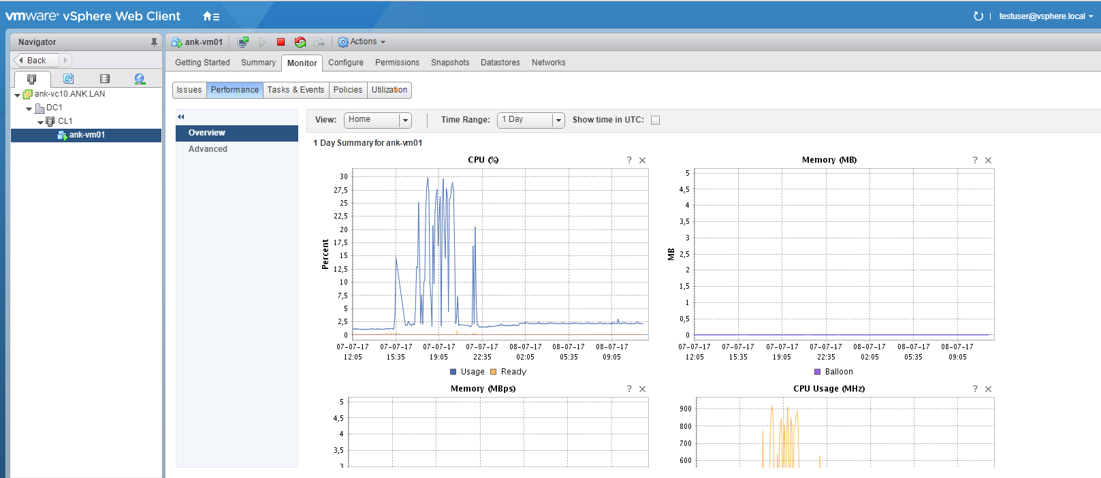The image size is (1101, 478).
Task: Open the Time Range dropdown showing 1 Day
Action: point(531,120)
